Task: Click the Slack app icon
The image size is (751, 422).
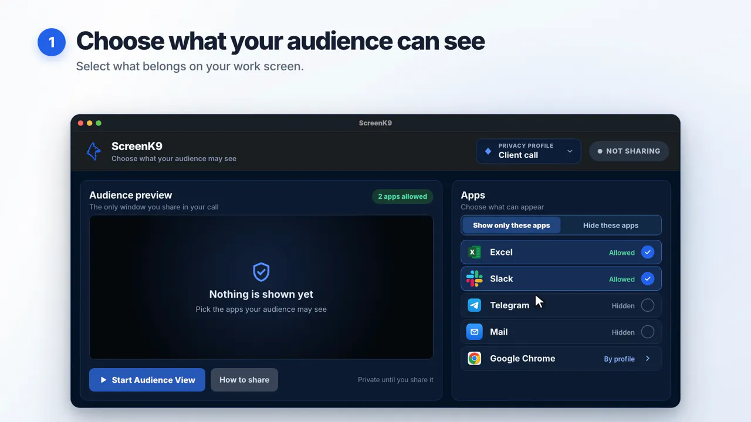Action: tap(474, 279)
